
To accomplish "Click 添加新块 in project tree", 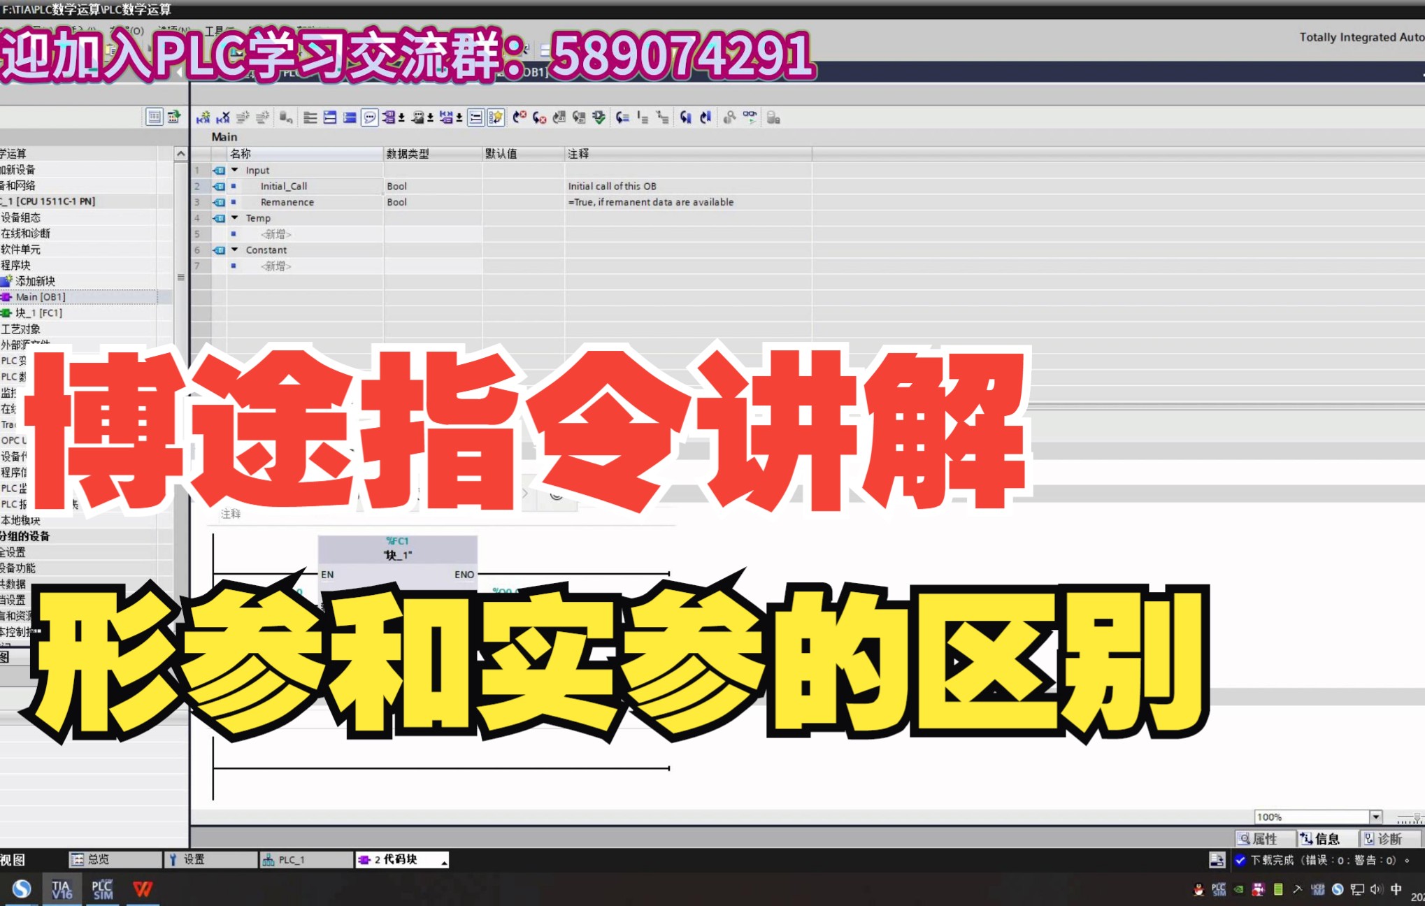I will [x=35, y=281].
